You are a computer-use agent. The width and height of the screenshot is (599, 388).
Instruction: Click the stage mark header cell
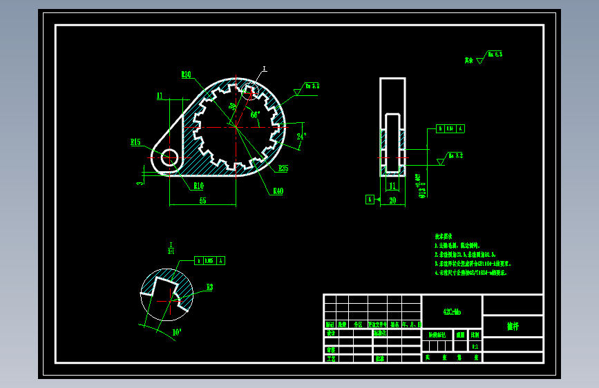pos(437,335)
